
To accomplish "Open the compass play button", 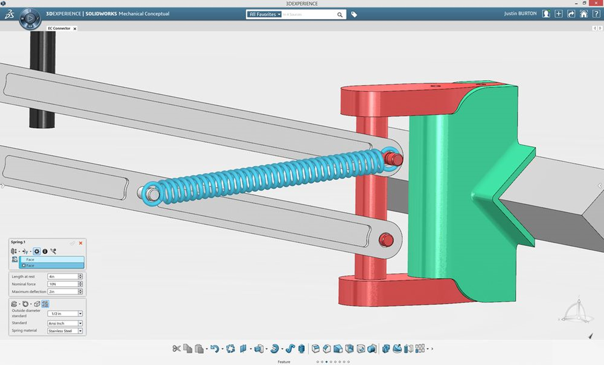I will pos(30,19).
